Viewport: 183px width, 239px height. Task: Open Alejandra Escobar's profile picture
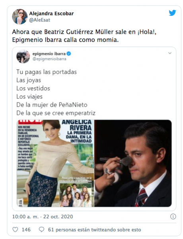(20, 17)
